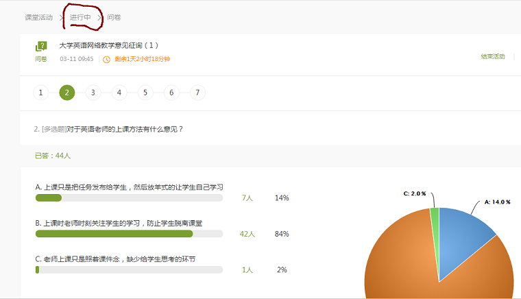The image size is (521, 299).
Task: Click the 7人 respondent count
Action: [x=247, y=198]
